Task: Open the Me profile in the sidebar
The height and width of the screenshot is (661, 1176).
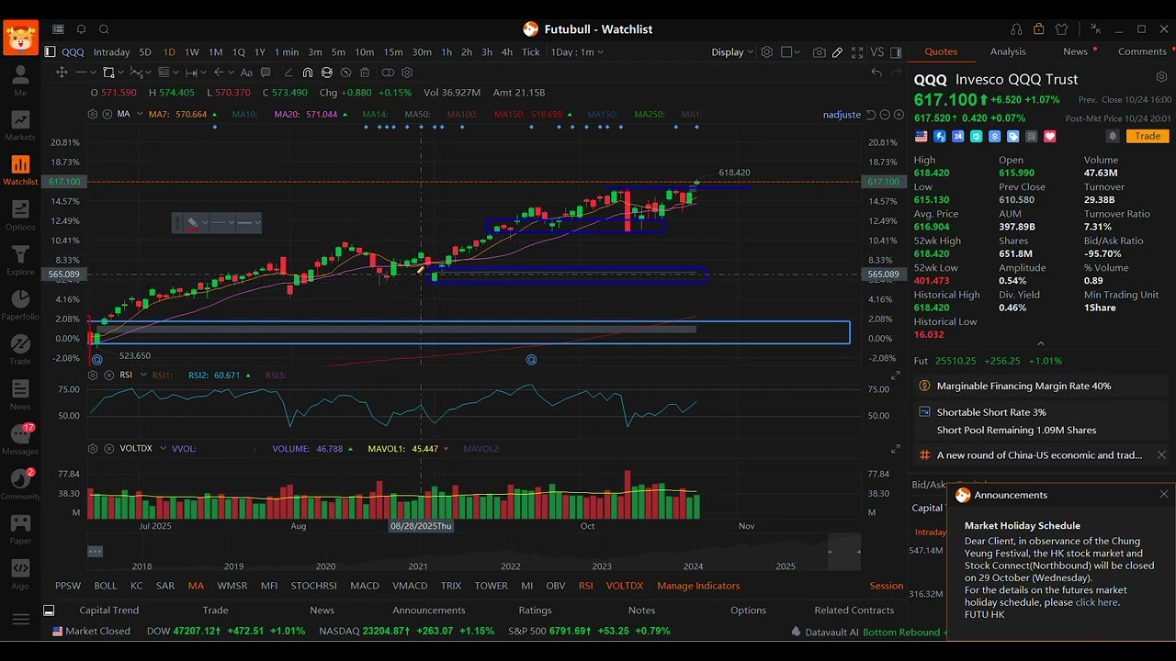Action: click(20, 81)
